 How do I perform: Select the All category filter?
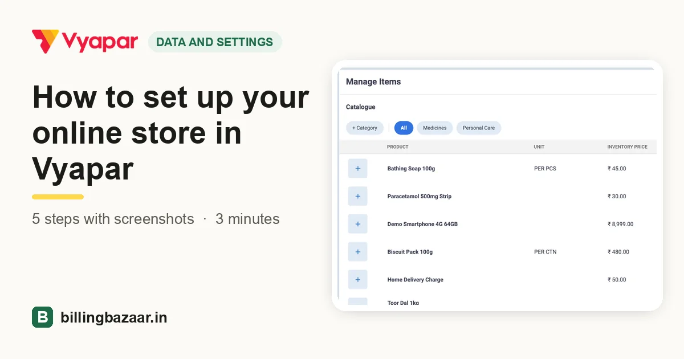coord(404,128)
